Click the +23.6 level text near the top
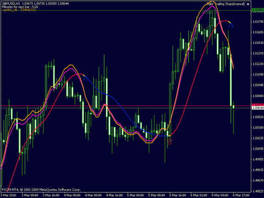 (x=207, y=12)
